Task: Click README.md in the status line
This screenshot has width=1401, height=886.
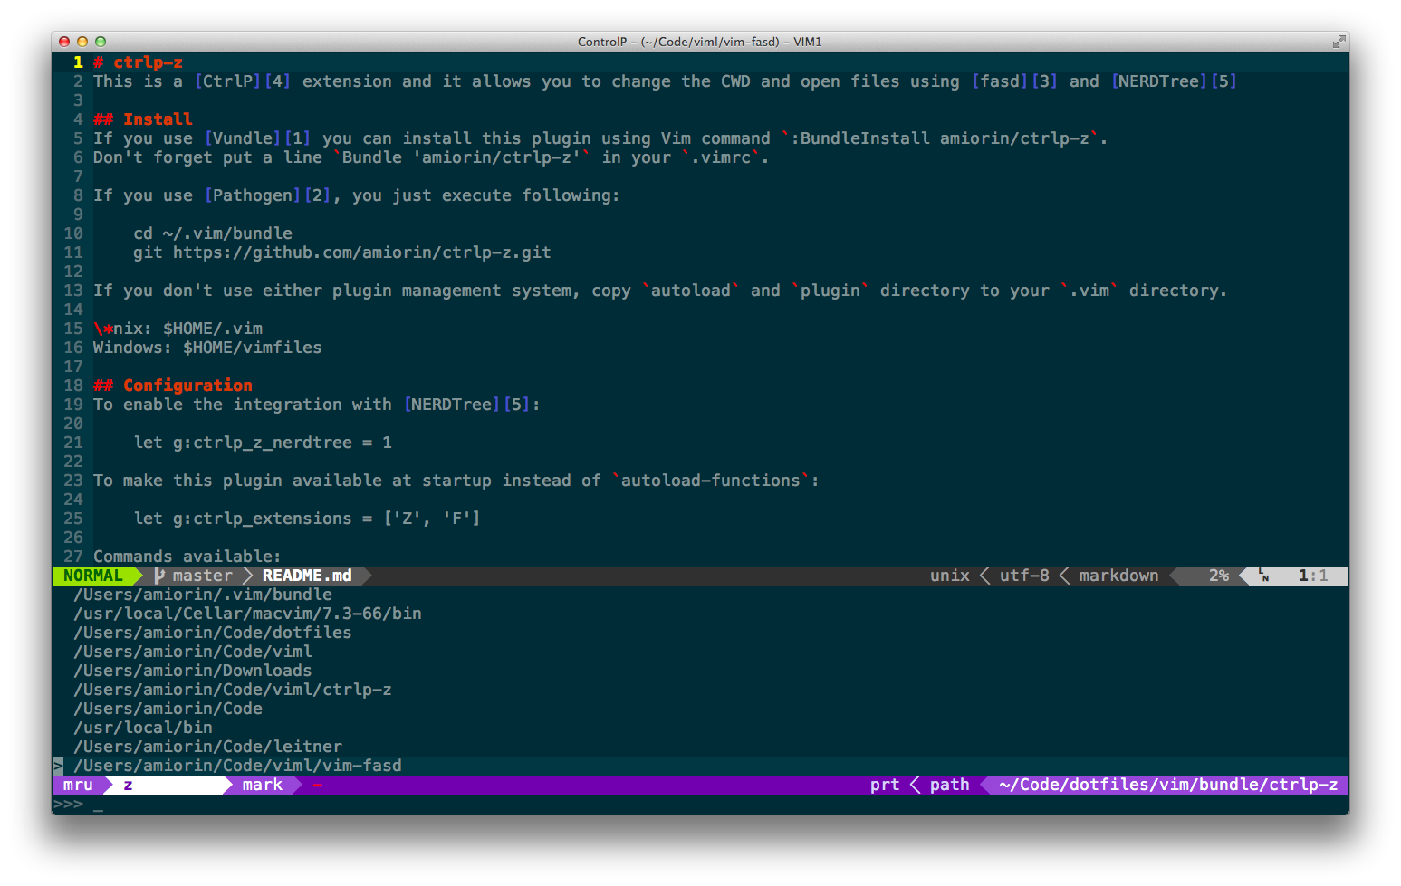Action: (x=307, y=576)
